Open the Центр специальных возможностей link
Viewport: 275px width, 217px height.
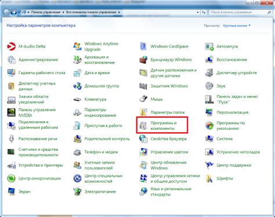(103, 179)
